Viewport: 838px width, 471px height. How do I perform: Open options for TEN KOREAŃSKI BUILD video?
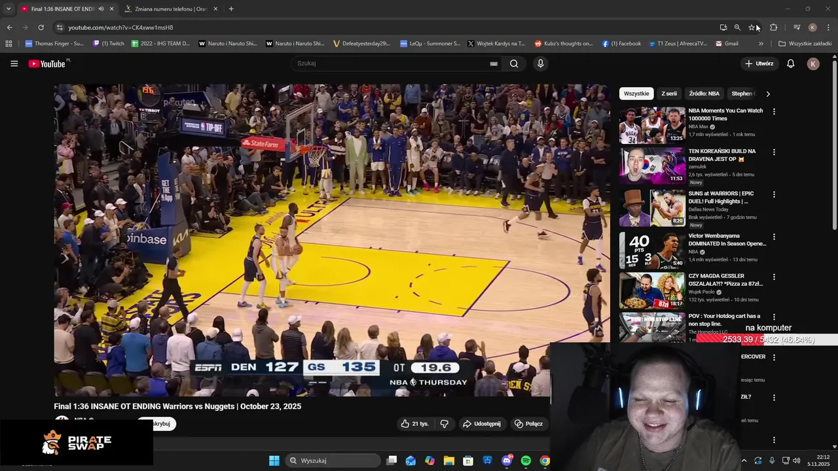(x=774, y=152)
